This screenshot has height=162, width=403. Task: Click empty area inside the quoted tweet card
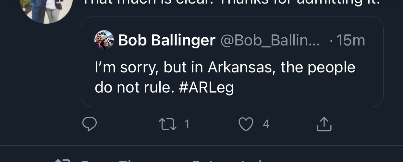308,91
